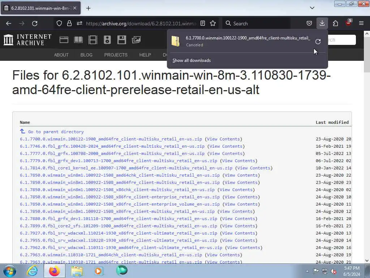
Task: Click the Downloads toolbar arrow icon
Action: [322, 24]
